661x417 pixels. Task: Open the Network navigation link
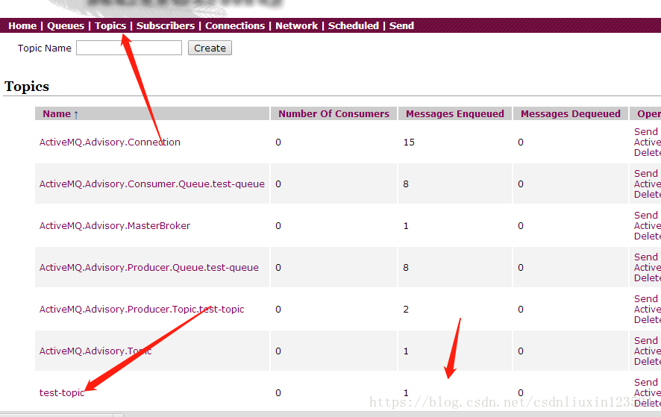tap(296, 25)
